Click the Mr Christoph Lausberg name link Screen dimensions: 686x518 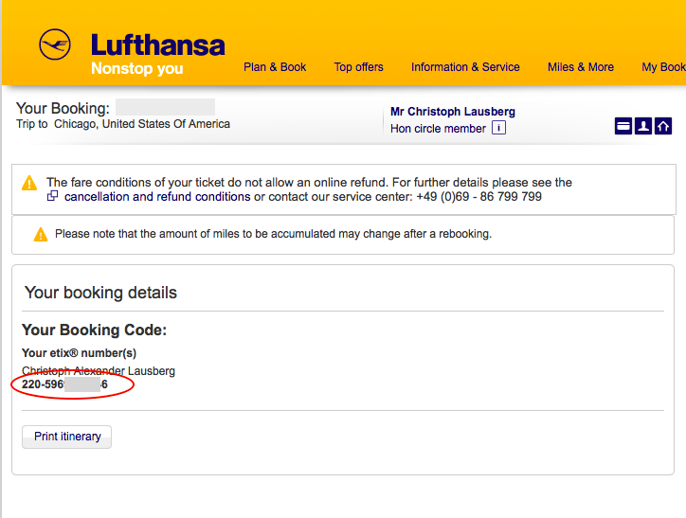(x=453, y=112)
